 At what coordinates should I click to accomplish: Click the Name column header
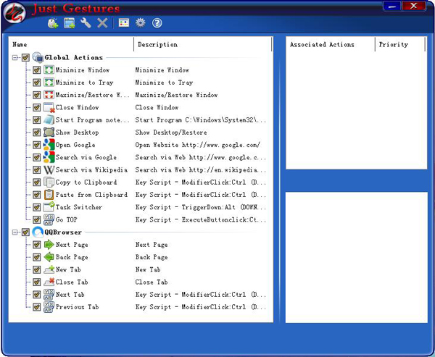[71, 44]
